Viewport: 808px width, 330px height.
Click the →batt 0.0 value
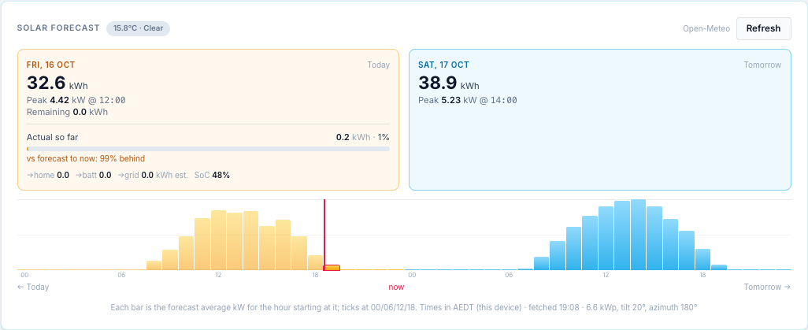pyautogui.click(x=93, y=176)
